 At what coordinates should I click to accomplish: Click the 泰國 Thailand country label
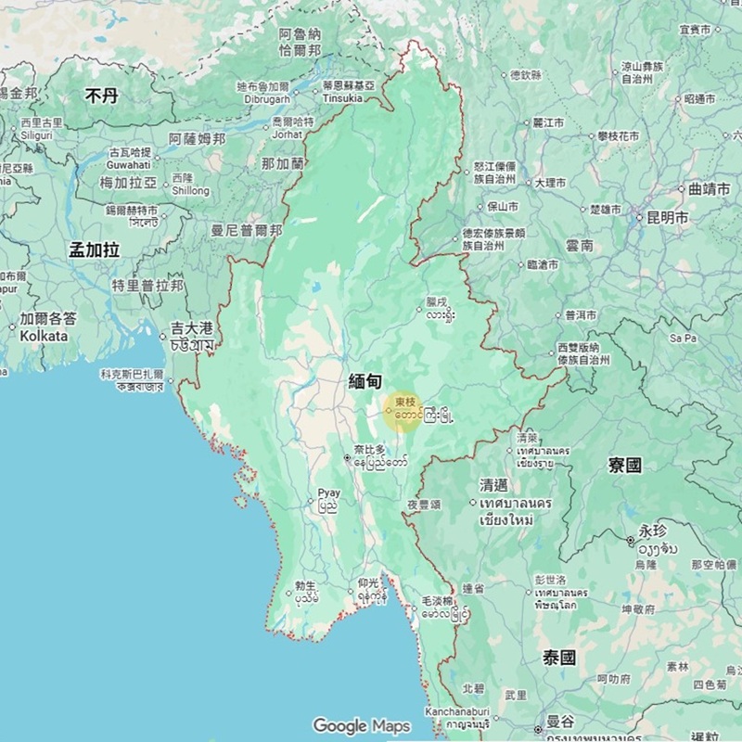(x=559, y=658)
